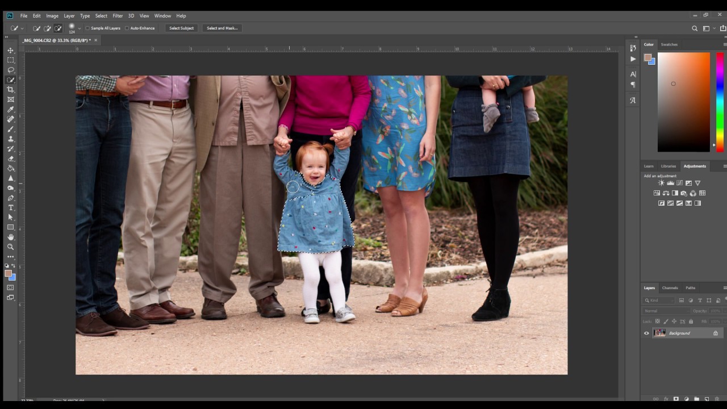Open the tool preset picker dropdown
Image resolution: width=727 pixels, height=409 pixels.
pyautogui.click(x=23, y=28)
